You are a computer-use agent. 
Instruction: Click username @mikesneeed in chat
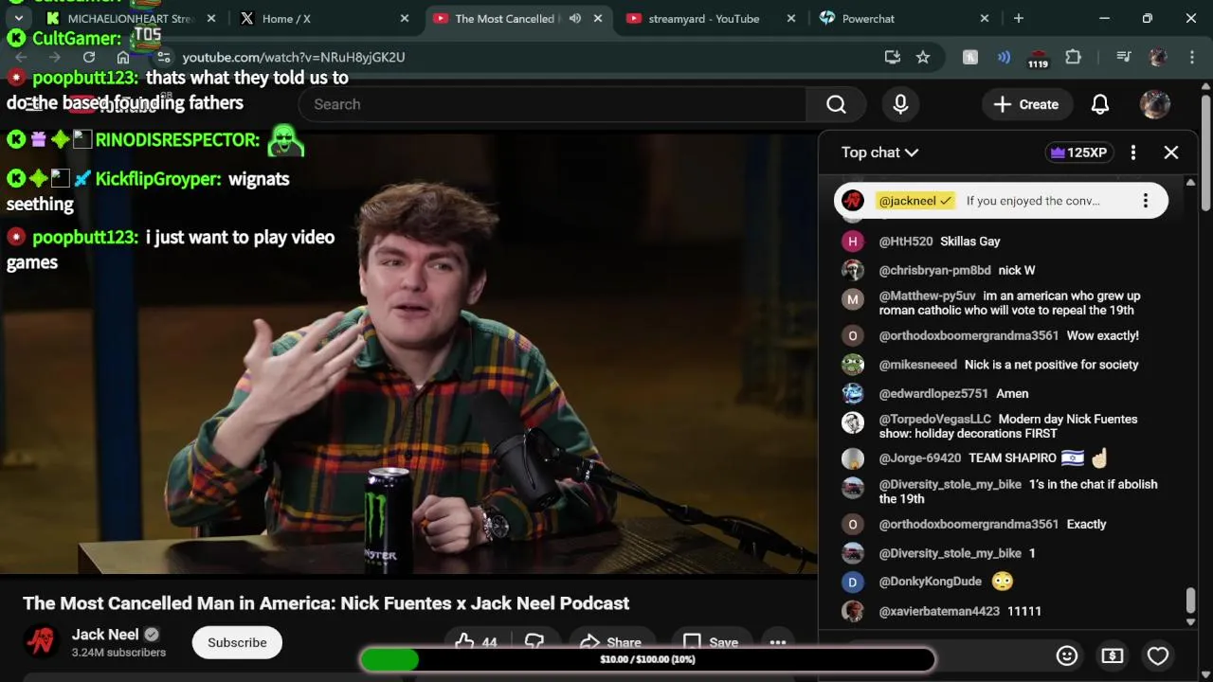pos(917,365)
